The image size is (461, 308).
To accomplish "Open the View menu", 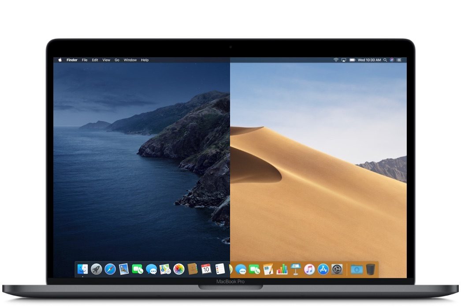I will point(106,60).
